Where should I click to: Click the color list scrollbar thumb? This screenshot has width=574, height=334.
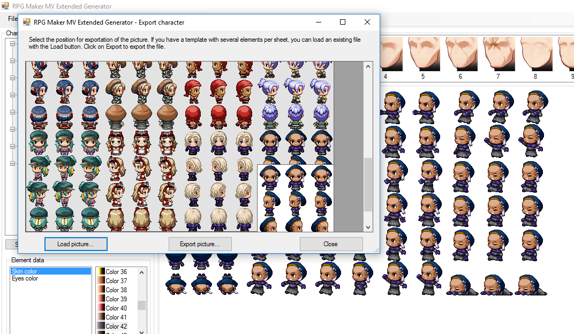point(142,305)
